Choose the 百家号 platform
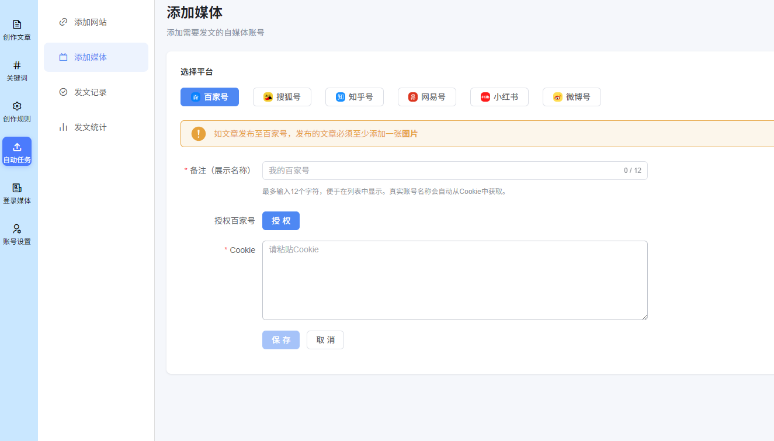774x441 pixels. 210,97
